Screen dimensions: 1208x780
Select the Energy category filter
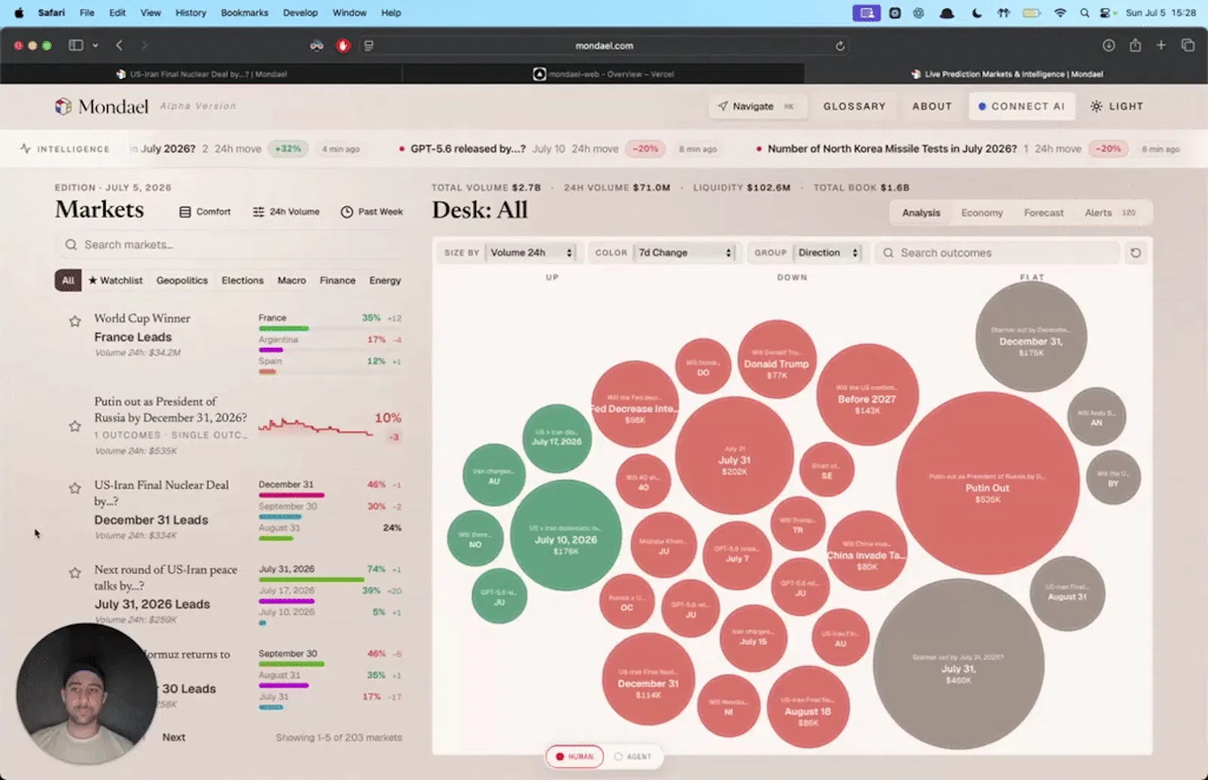tap(385, 281)
